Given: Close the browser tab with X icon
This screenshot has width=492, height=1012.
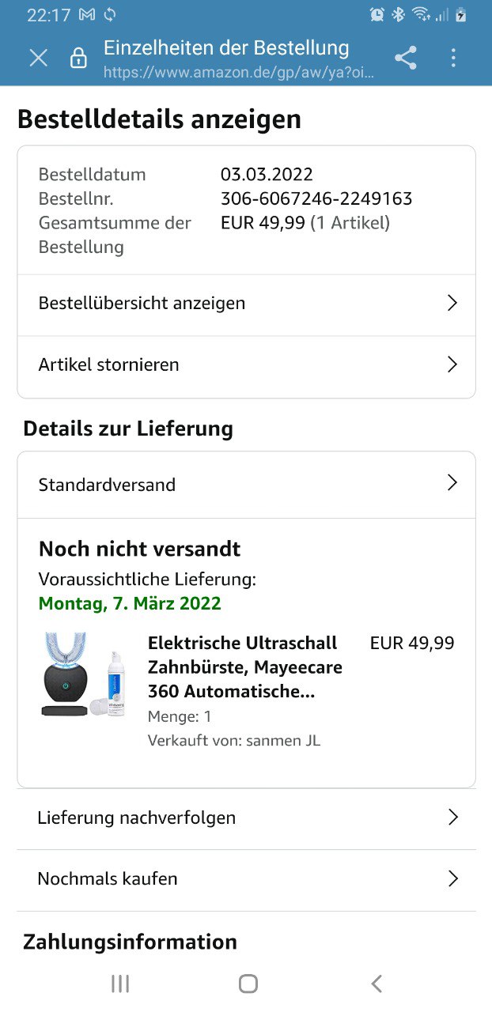Looking at the screenshot, I should (x=38, y=58).
